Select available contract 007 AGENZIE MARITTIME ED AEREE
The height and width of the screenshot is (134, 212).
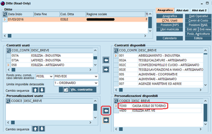pos(159,84)
